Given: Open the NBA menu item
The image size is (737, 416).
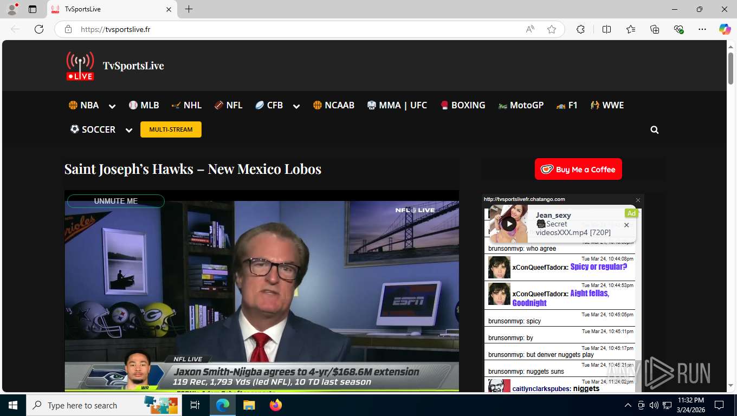Looking at the screenshot, I should point(83,105).
